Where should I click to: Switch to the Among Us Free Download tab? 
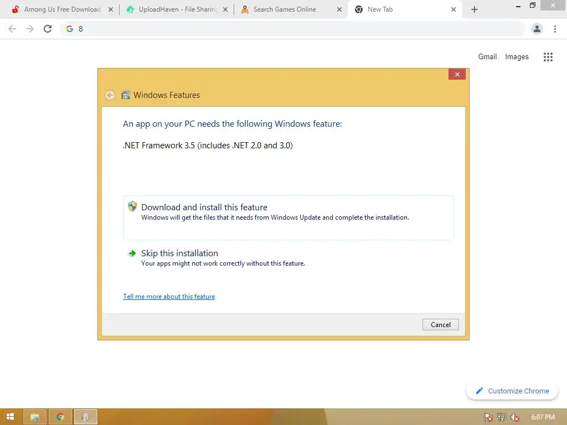(58, 9)
